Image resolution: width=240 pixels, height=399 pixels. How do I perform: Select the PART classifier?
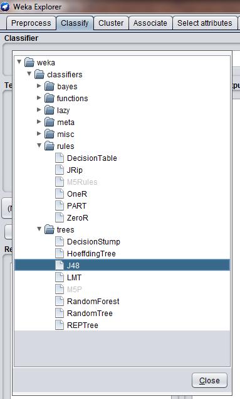coord(76,206)
